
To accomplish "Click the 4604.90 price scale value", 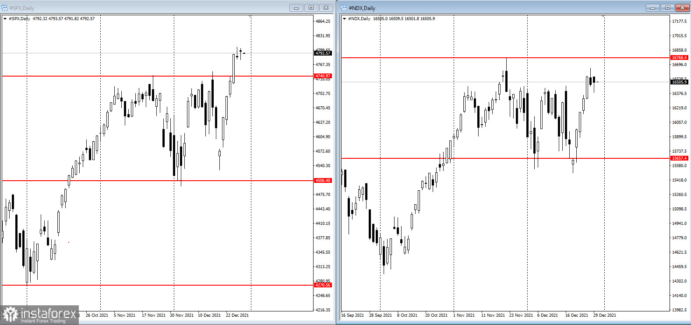I will (x=323, y=137).
